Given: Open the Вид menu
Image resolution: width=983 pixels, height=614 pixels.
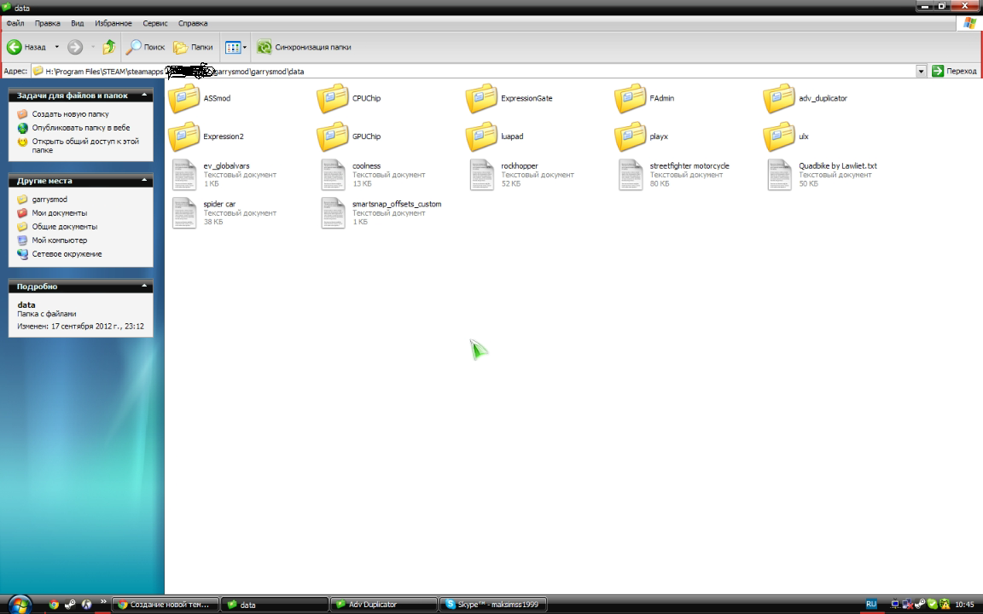Looking at the screenshot, I should (77, 23).
